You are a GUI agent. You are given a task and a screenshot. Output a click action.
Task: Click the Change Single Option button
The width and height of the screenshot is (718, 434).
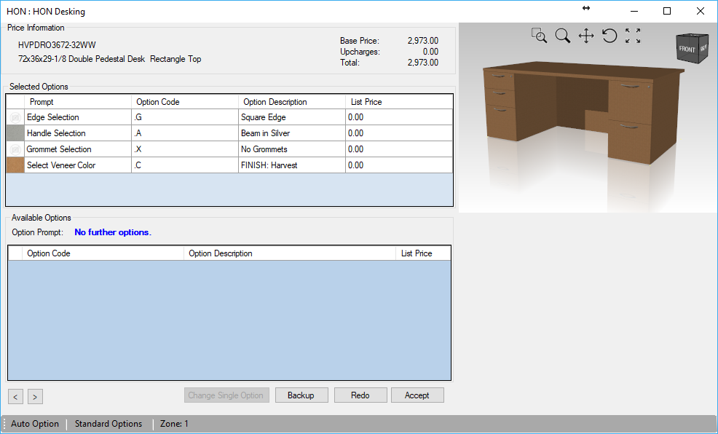point(226,395)
